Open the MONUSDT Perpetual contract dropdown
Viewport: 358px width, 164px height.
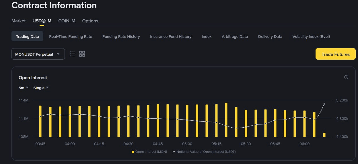(x=38, y=54)
